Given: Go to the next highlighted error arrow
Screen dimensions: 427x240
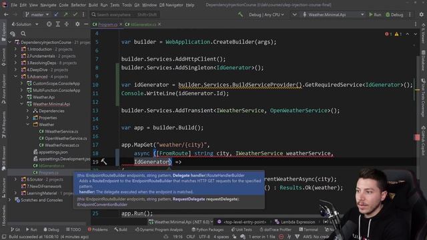Looking at the screenshot, I should click(415, 34).
